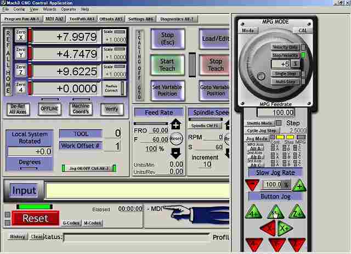
Task: Click the Cycle Jog Step button
Action: (262, 131)
